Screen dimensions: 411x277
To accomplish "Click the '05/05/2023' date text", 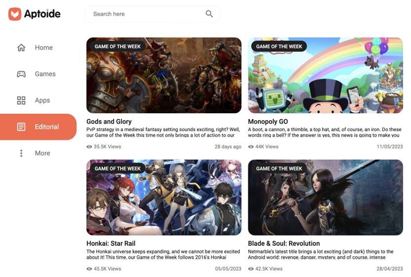I will pos(228,269).
